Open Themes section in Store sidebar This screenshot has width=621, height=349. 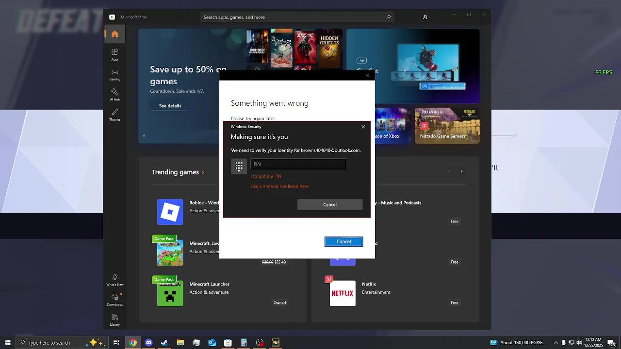coord(114,114)
